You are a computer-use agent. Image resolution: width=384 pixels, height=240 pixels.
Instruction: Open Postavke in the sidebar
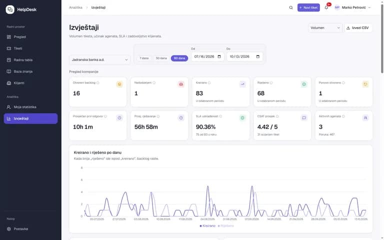pos(30,229)
